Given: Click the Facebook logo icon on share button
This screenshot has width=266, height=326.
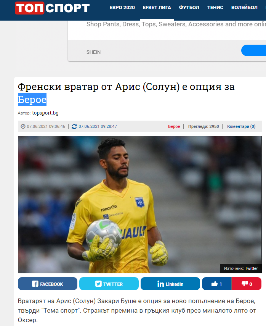Looking at the screenshot, I should [x=35, y=284].
